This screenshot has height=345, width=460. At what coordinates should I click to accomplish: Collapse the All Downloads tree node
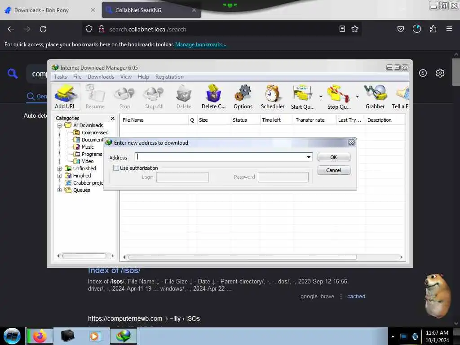pos(60,125)
